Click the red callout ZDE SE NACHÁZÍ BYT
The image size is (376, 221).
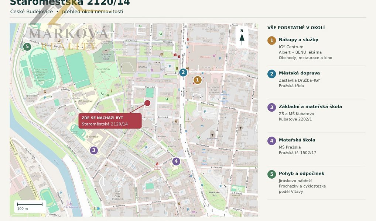(x=110, y=121)
